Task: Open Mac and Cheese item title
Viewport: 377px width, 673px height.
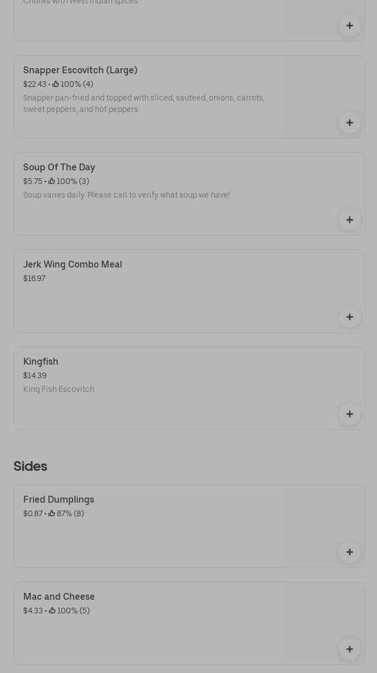Action: 59,596
